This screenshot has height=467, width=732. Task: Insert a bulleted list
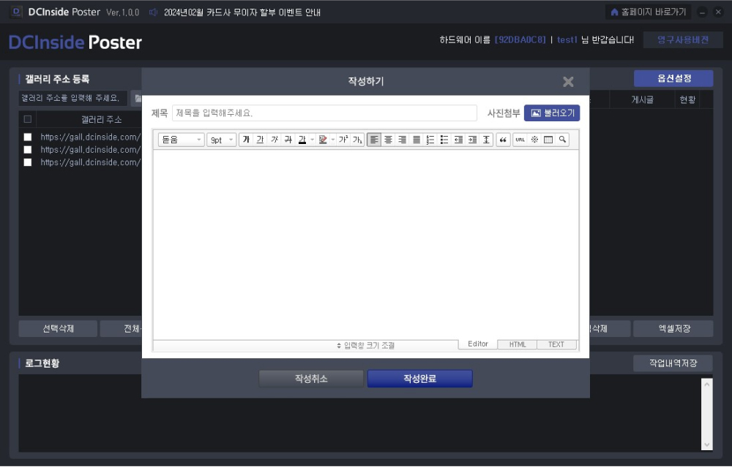click(444, 140)
